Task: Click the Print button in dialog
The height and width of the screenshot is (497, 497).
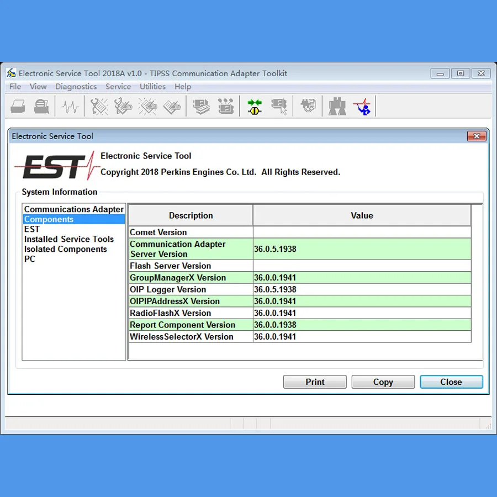Action: (315, 382)
